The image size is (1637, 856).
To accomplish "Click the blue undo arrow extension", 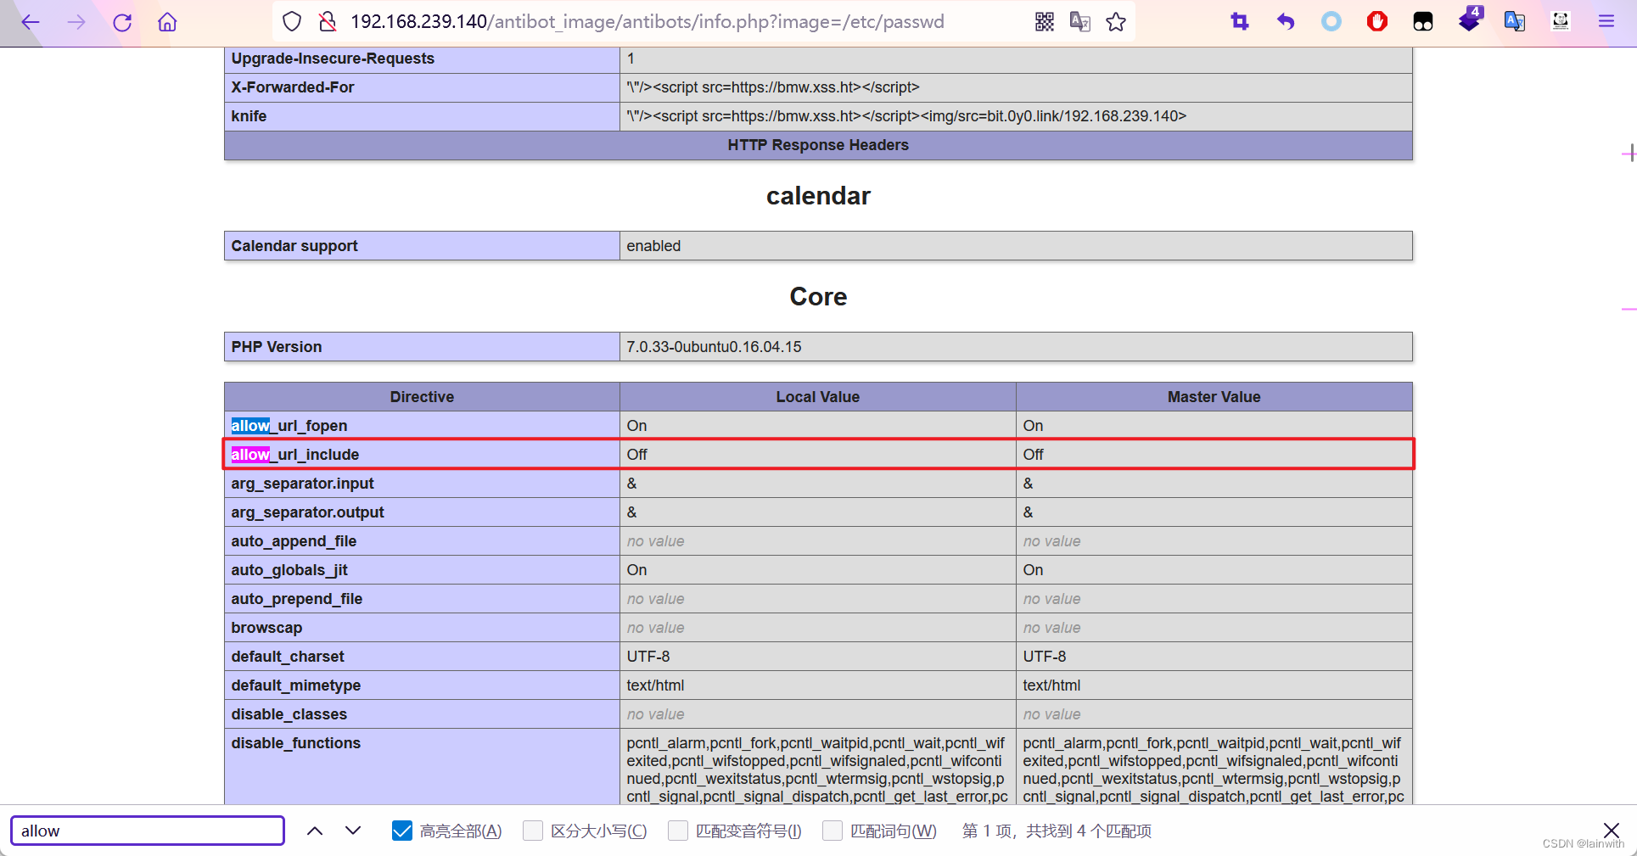I will click(1286, 22).
